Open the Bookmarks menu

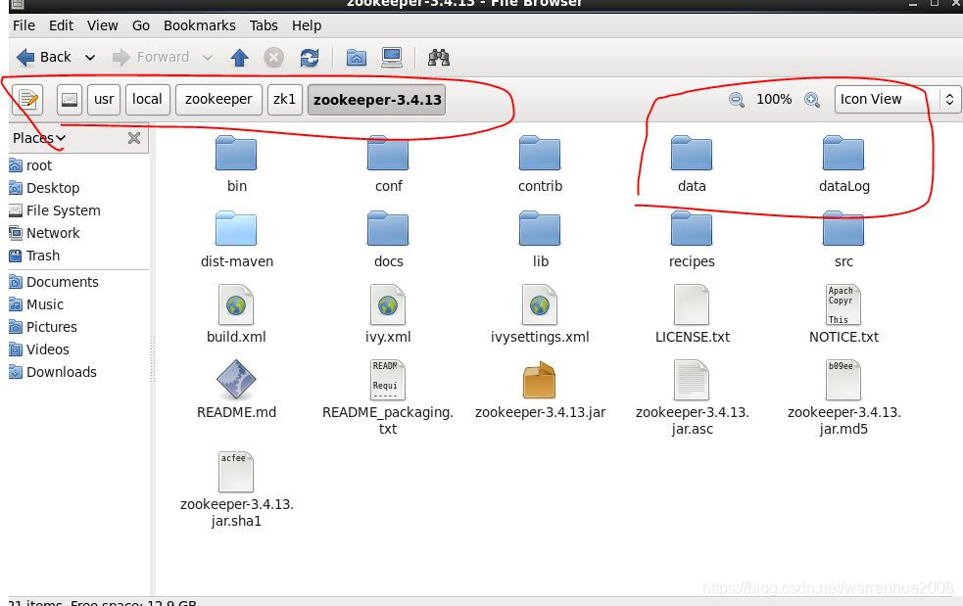(199, 25)
